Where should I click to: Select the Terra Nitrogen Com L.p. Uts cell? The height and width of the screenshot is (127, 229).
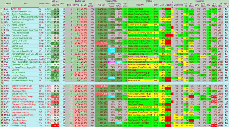click(x=25, y=54)
